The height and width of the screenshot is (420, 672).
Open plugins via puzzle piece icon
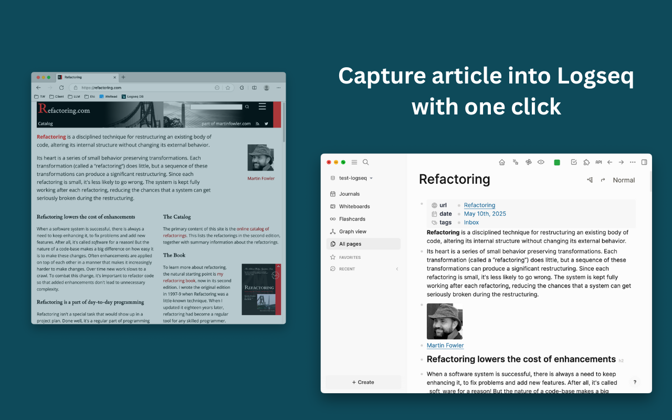point(586,162)
